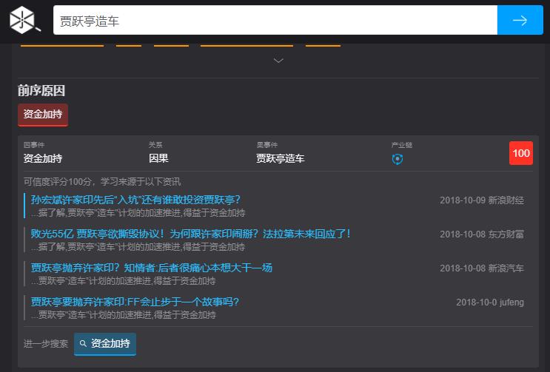Click the 2018-10-08 新浪汽车 source text

click(482, 268)
